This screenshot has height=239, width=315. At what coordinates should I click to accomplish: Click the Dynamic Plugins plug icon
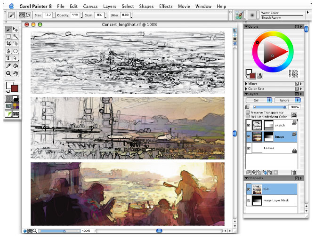pos(254,172)
